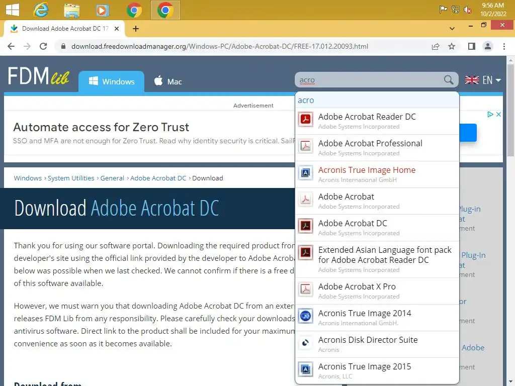Screen dimensions: 515x386
Task: Reload the current page
Action: pyautogui.click(x=43, y=46)
